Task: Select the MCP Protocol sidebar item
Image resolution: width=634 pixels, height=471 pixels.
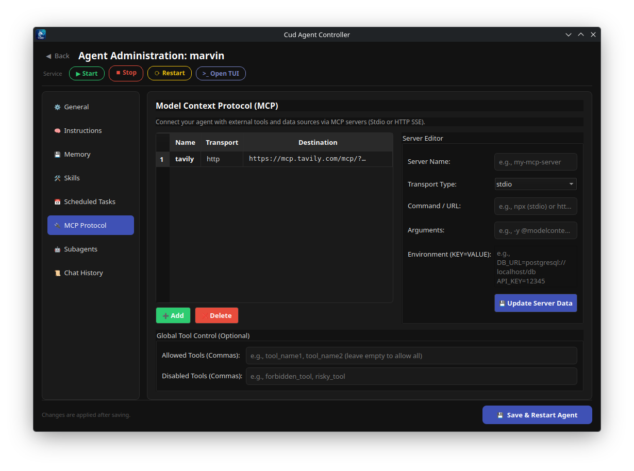Action: (x=91, y=225)
